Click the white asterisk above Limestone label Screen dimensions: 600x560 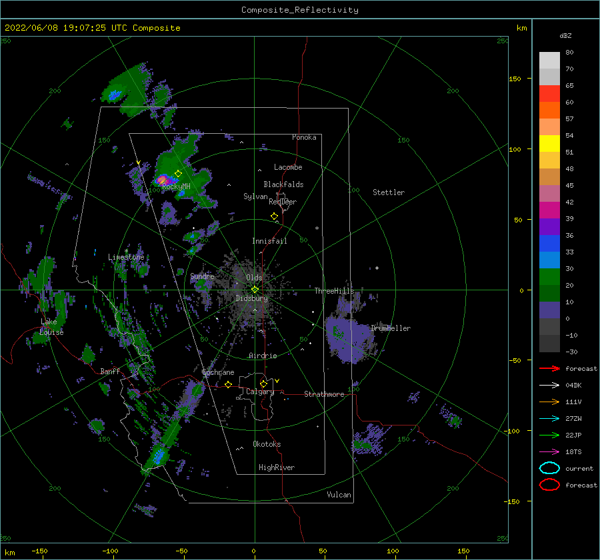pyautogui.click(x=126, y=251)
